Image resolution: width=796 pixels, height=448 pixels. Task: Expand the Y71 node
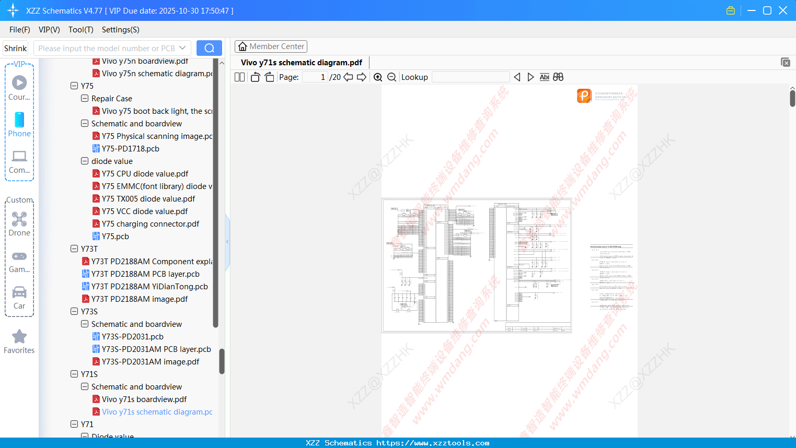pyautogui.click(x=74, y=424)
